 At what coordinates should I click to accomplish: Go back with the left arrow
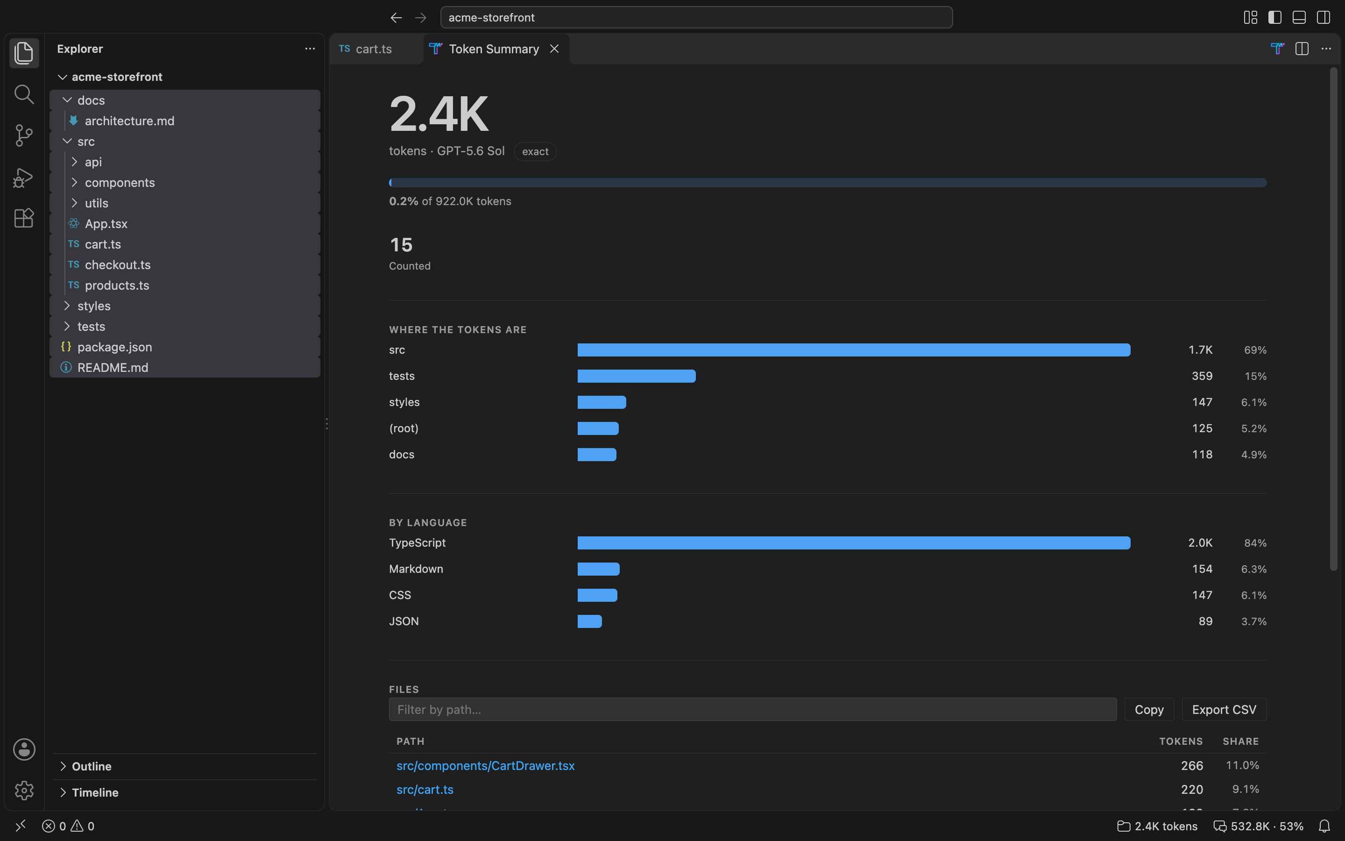tap(396, 18)
